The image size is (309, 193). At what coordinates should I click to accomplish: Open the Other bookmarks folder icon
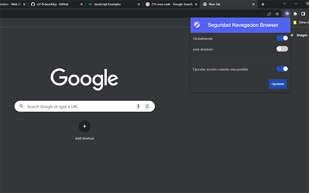(x=295, y=23)
